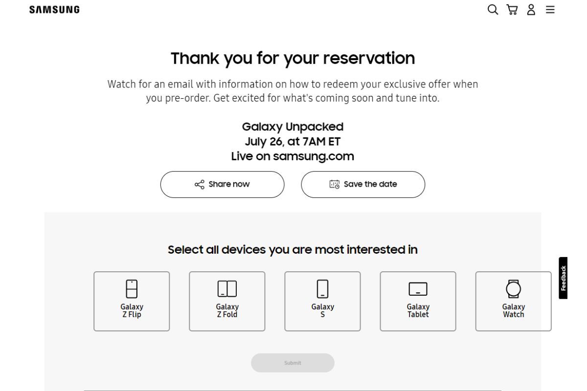Click the Galaxy Z Flip phone icon
This screenshot has height=391, width=587.
[131, 288]
